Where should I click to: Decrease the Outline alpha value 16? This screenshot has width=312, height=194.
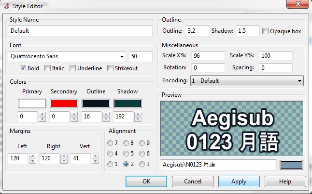pos(106,119)
